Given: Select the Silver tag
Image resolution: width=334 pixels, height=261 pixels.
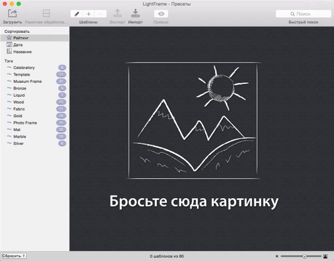Looking at the screenshot, I should [x=35, y=143].
